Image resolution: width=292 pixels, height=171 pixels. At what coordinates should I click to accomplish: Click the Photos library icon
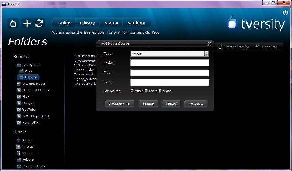coord(18,147)
